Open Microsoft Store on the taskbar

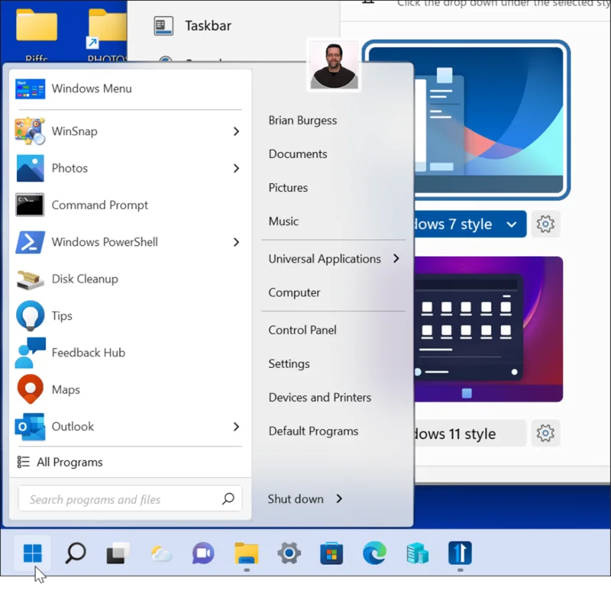(331, 553)
